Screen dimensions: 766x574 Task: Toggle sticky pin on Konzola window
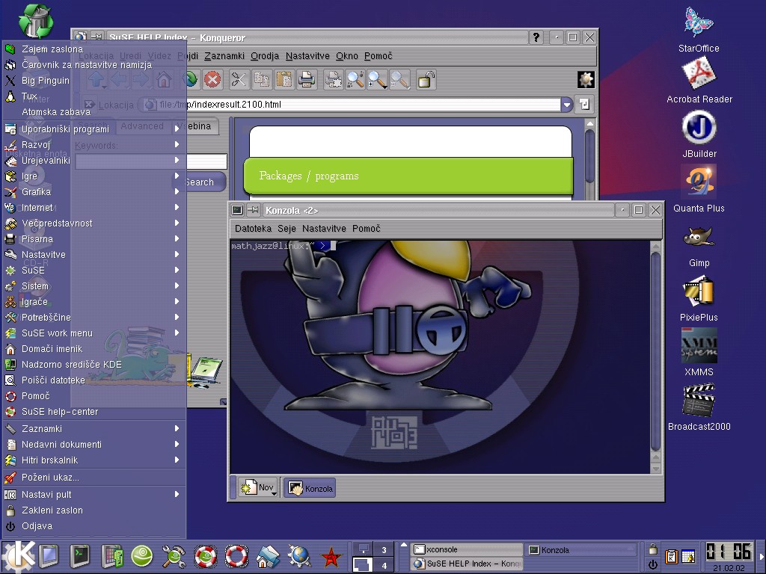tap(253, 210)
